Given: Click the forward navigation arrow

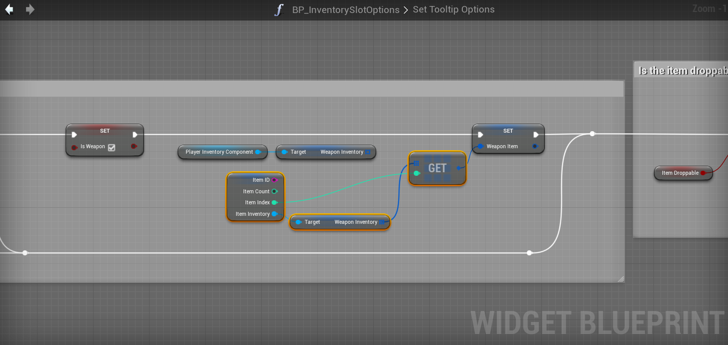Looking at the screenshot, I should coord(30,10).
